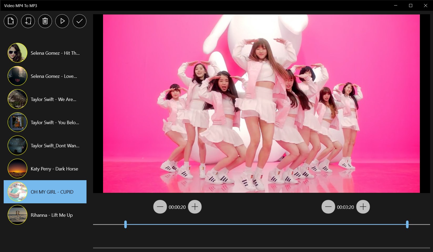
Task: Increase end time with plus button
Action: tap(363, 207)
